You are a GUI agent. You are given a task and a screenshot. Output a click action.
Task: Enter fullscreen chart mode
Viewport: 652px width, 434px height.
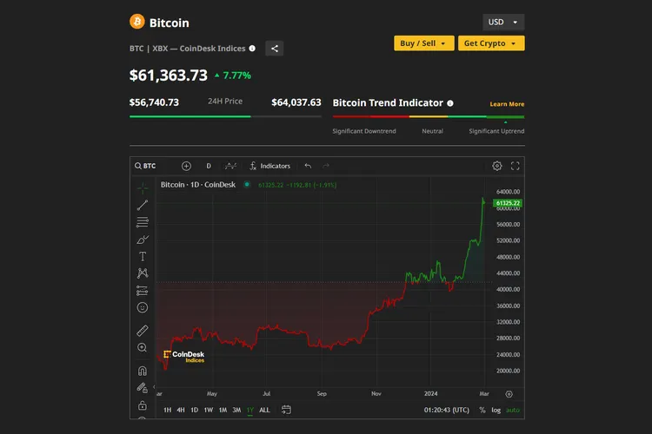coord(516,166)
